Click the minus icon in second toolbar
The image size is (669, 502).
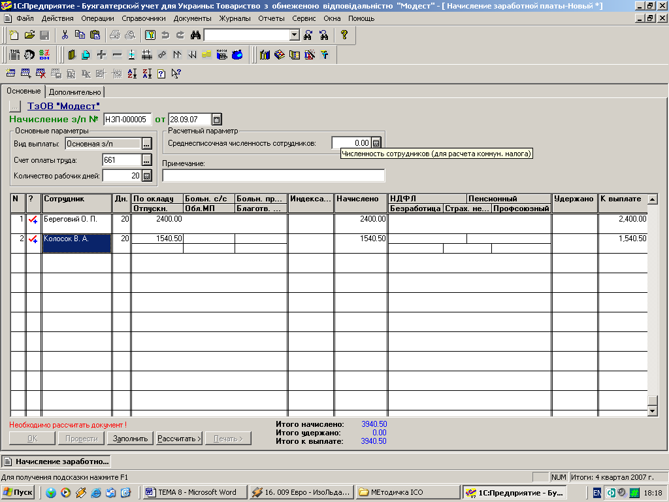pos(117,55)
